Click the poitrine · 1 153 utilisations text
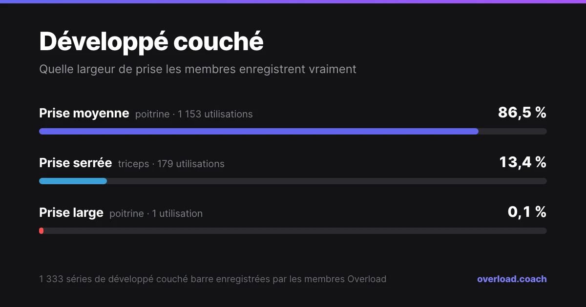This screenshot has width=586, height=307. coord(194,115)
